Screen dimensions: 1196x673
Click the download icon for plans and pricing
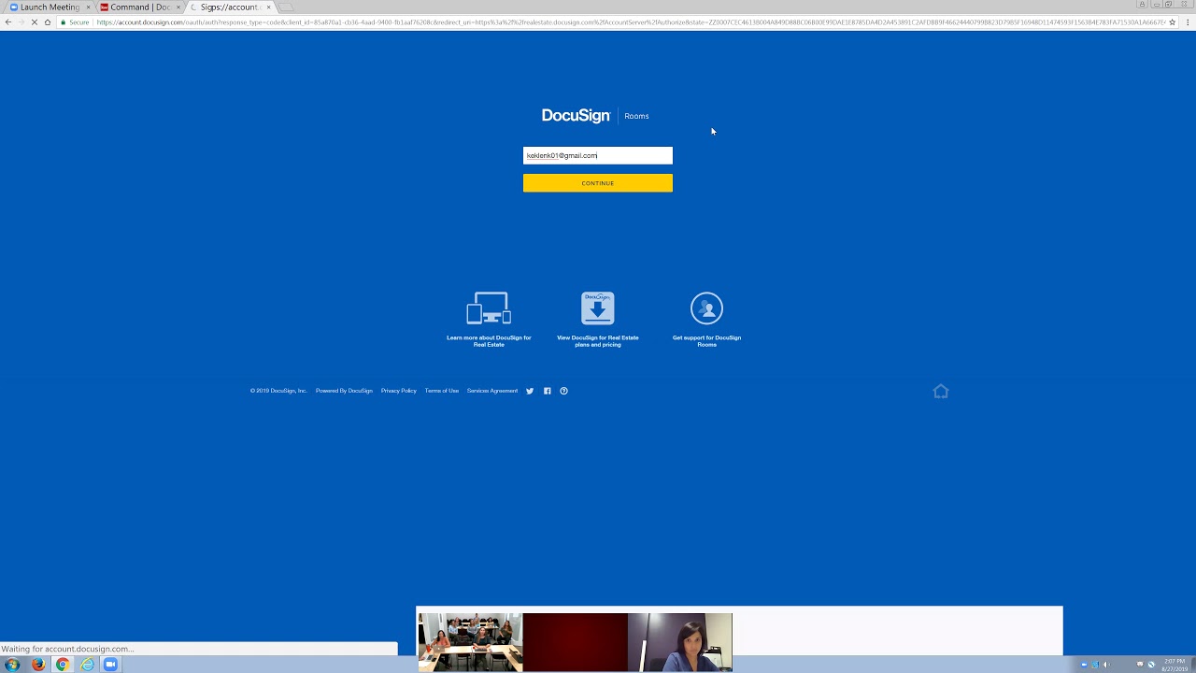[598, 308]
